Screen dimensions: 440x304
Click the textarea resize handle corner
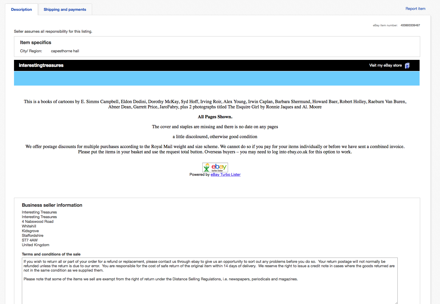click(396, 303)
